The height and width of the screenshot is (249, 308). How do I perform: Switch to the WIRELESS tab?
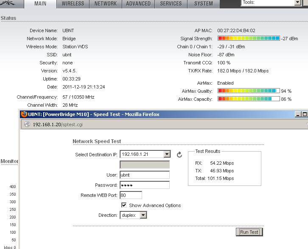(73, 4)
